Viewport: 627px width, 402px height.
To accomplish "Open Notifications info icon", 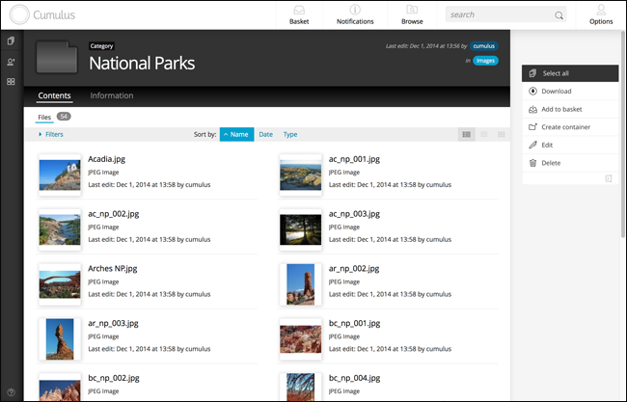I will pos(355,10).
